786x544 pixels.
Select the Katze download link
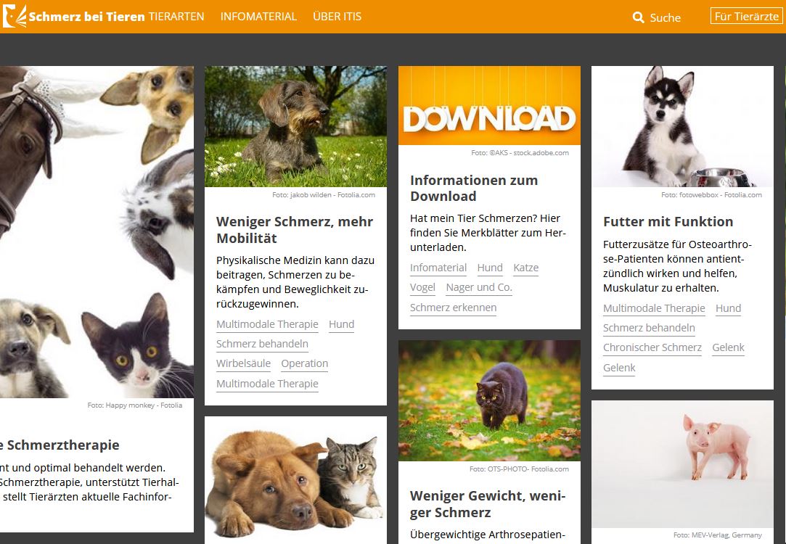pos(525,268)
